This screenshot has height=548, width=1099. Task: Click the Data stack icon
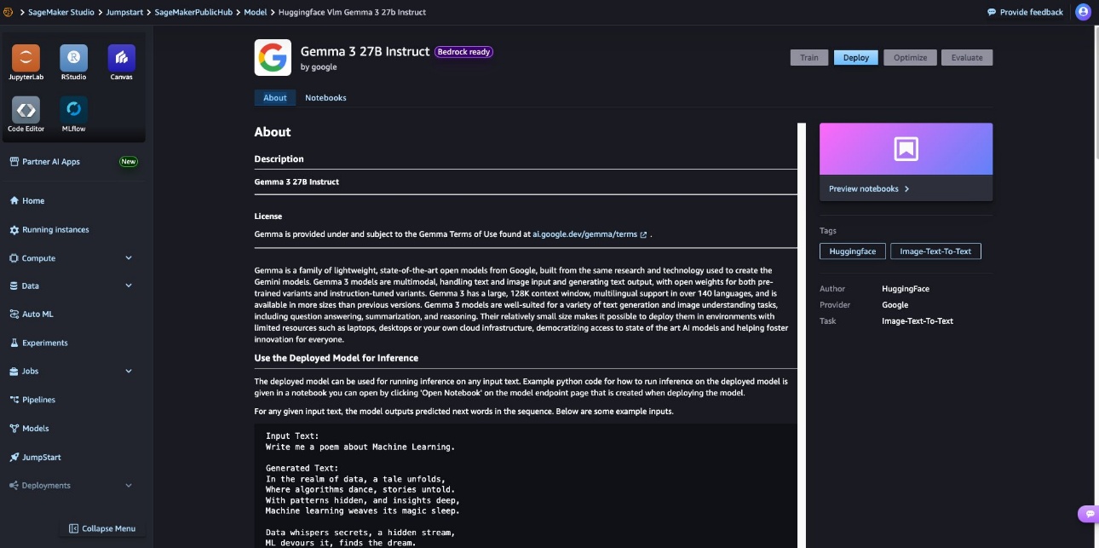[14, 286]
